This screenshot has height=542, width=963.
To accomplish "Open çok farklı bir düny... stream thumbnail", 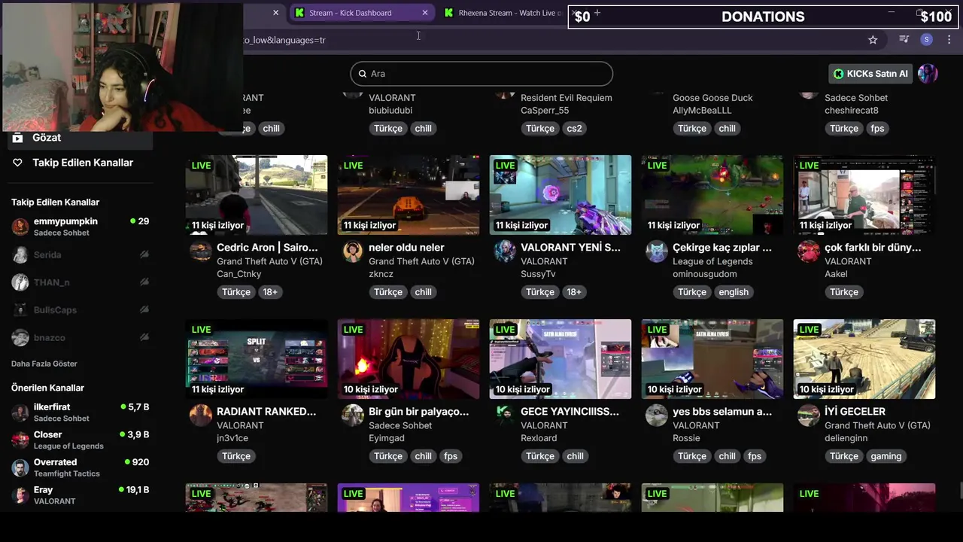I will (x=864, y=195).
